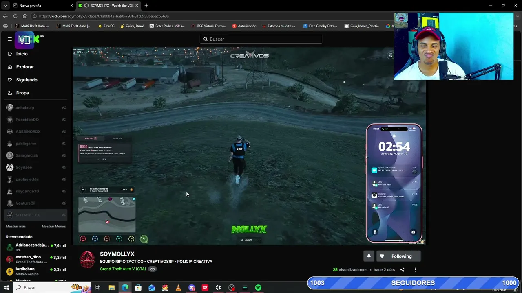Image resolution: width=522 pixels, height=293 pixels.
Task: Open Task View on the taskbar
Action: click(98, 288)
